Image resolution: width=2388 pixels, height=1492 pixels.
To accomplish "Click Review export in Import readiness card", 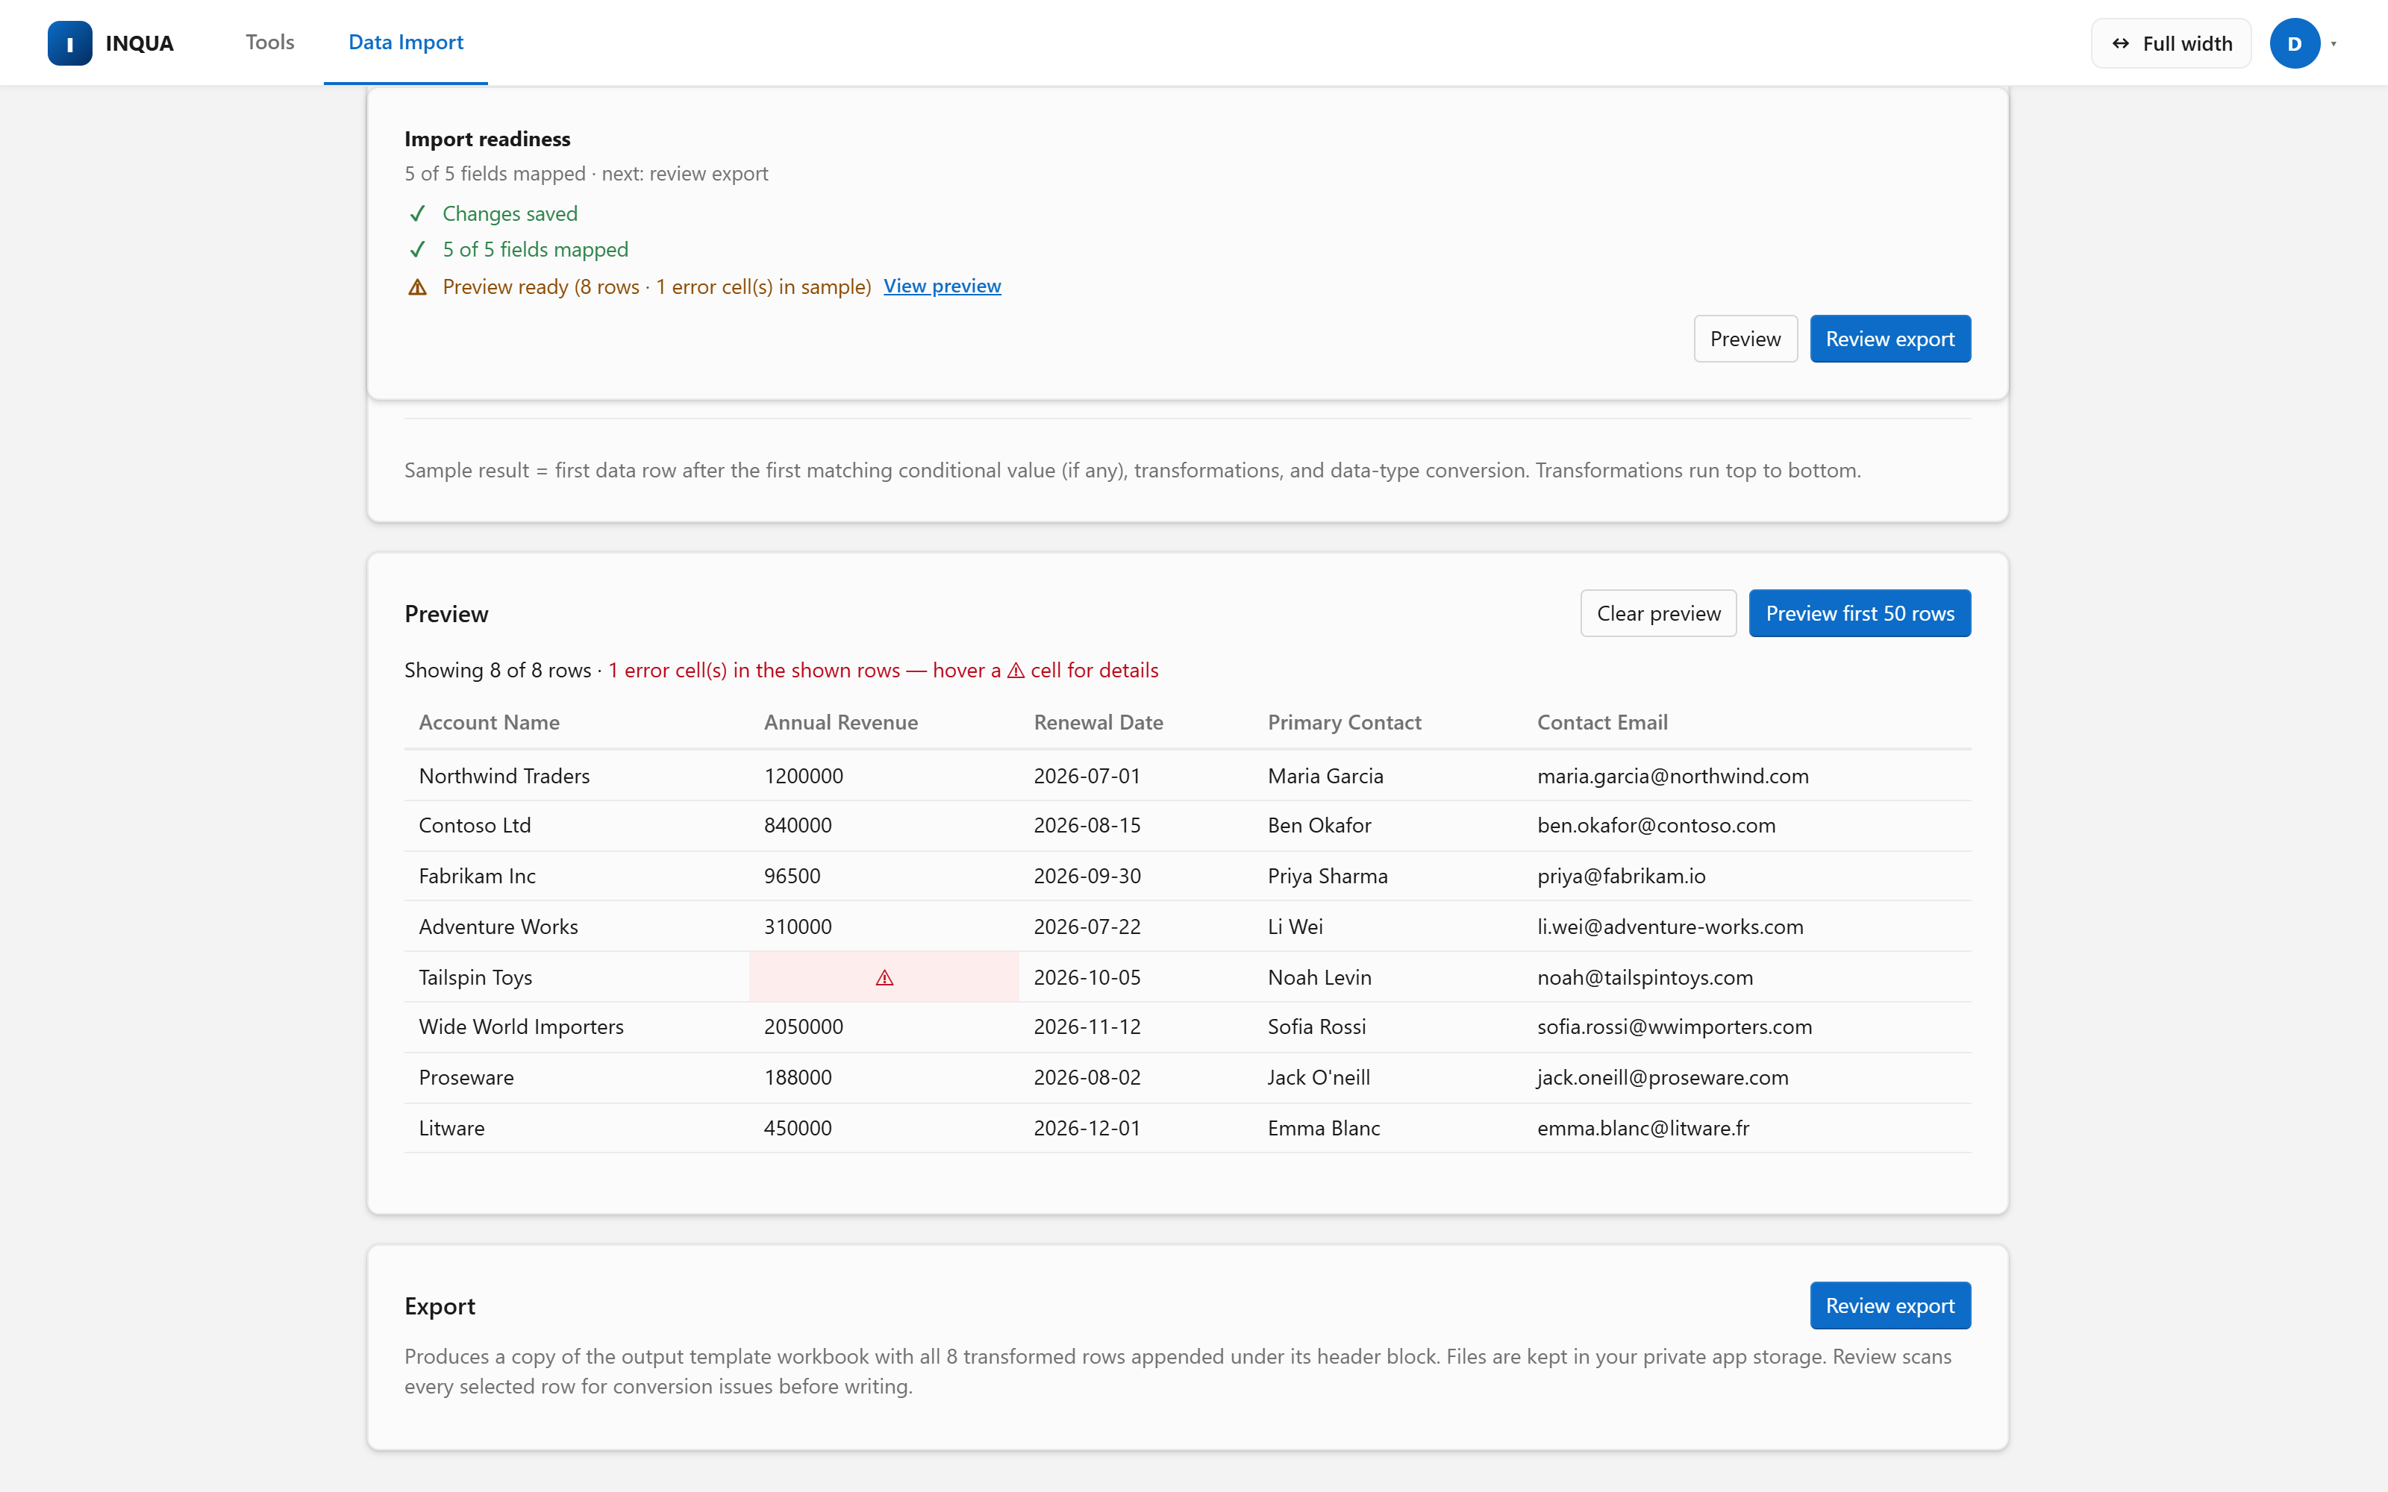I will (1890, 339).
